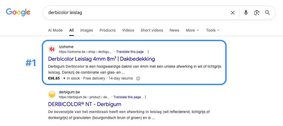The width and height of the screenshot is (283, 126).
Task: Start voice search with the microphone icon
Action: (246, 13)
